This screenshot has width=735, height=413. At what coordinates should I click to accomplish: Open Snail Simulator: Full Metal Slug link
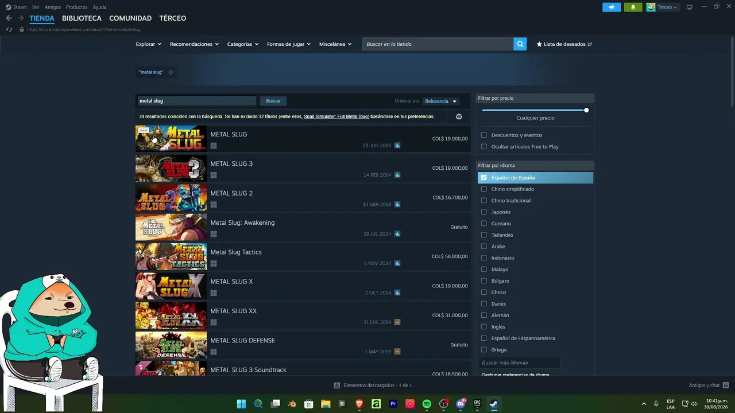[336, 116]
